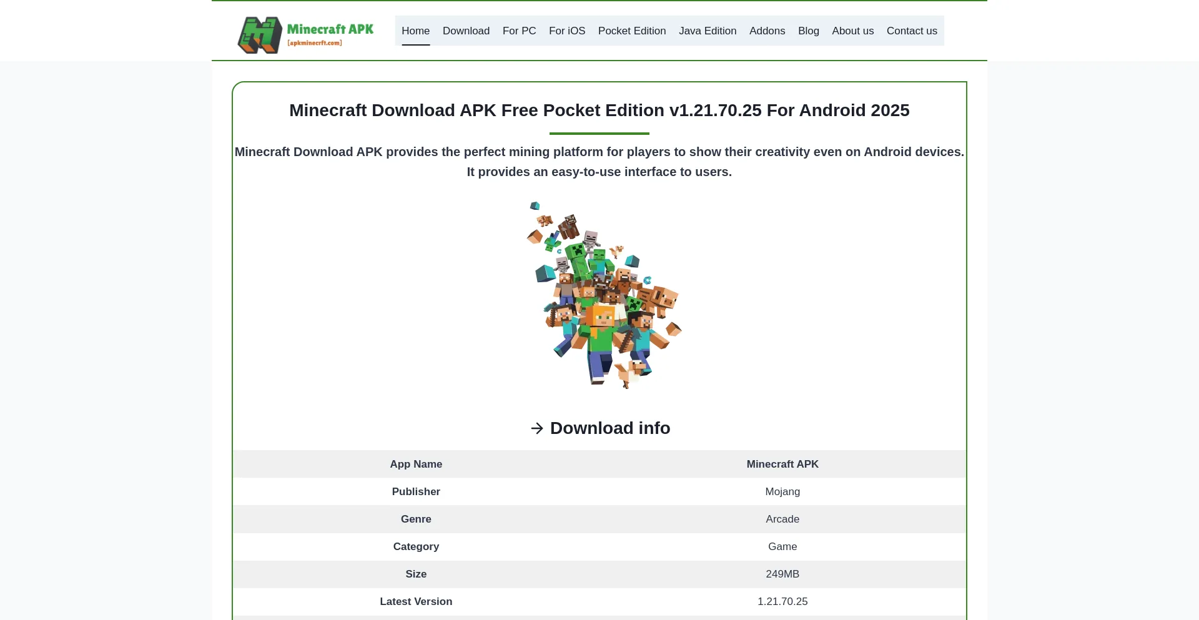Screen dimensions: 1199x620
Task: Click the Minecraft APK site title text
Action: point(330,29)
